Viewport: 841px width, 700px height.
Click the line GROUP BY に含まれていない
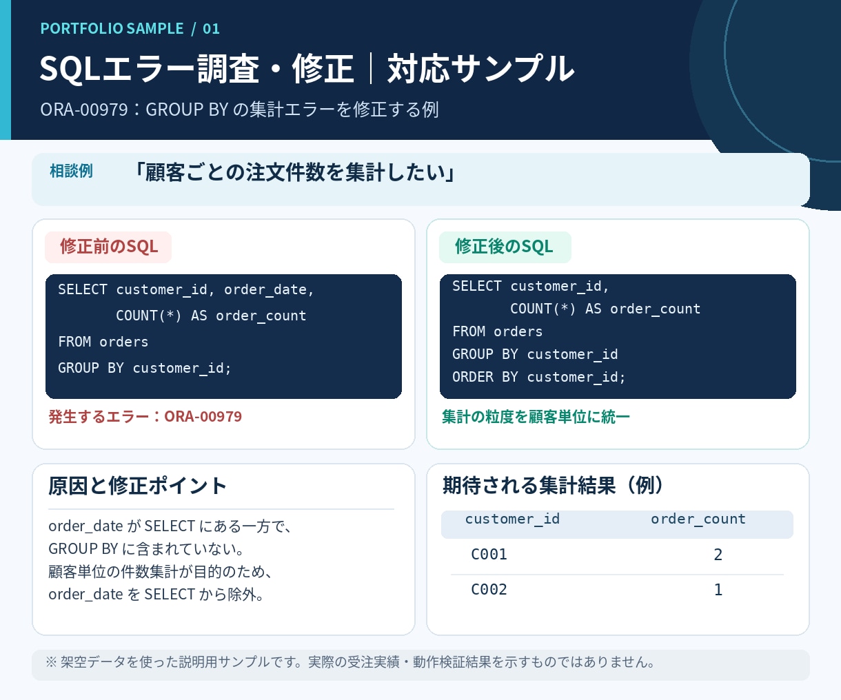click(x=147, y=549)
